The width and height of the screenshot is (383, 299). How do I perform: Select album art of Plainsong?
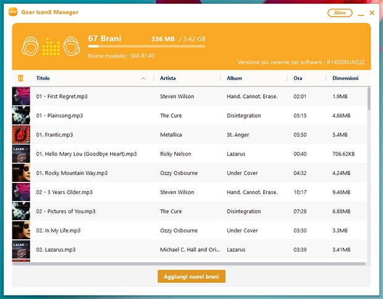pos(21,115)
